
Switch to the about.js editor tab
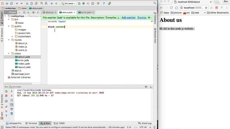pos(50,13)
